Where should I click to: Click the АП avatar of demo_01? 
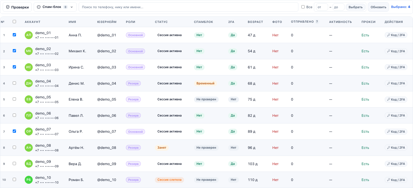29,35
